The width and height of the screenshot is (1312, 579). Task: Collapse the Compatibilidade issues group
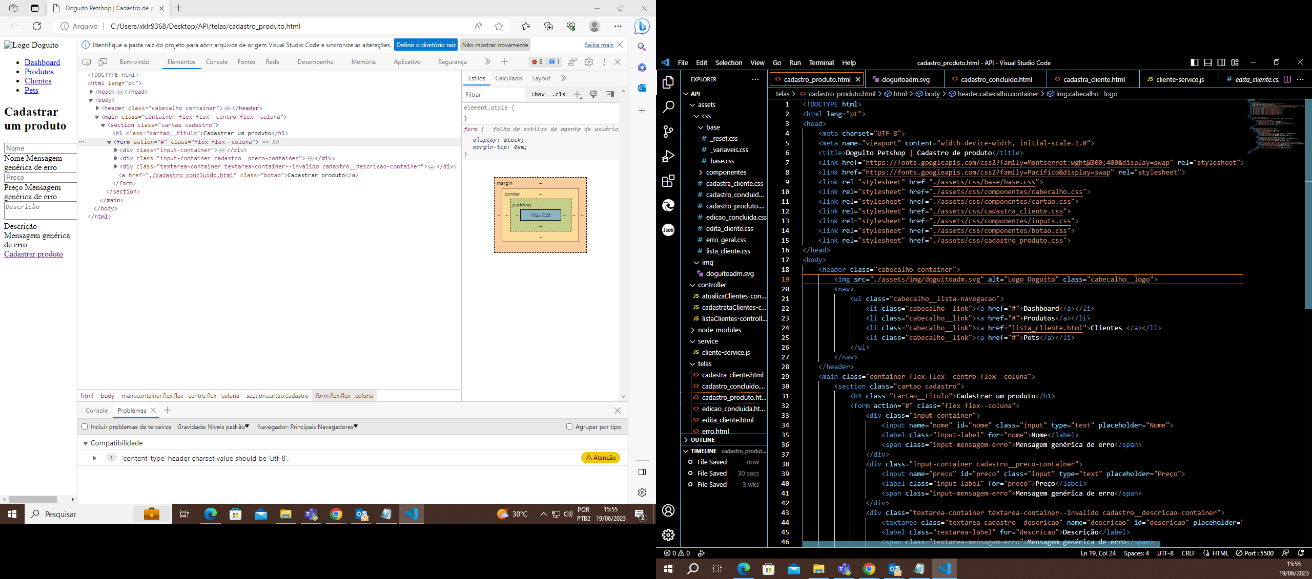86,443
